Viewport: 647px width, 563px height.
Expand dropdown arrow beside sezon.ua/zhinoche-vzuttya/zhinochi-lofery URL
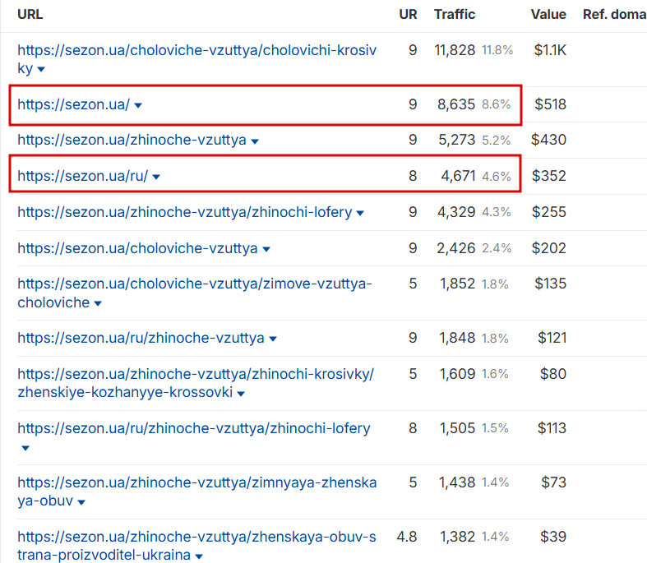click(360, 213)
